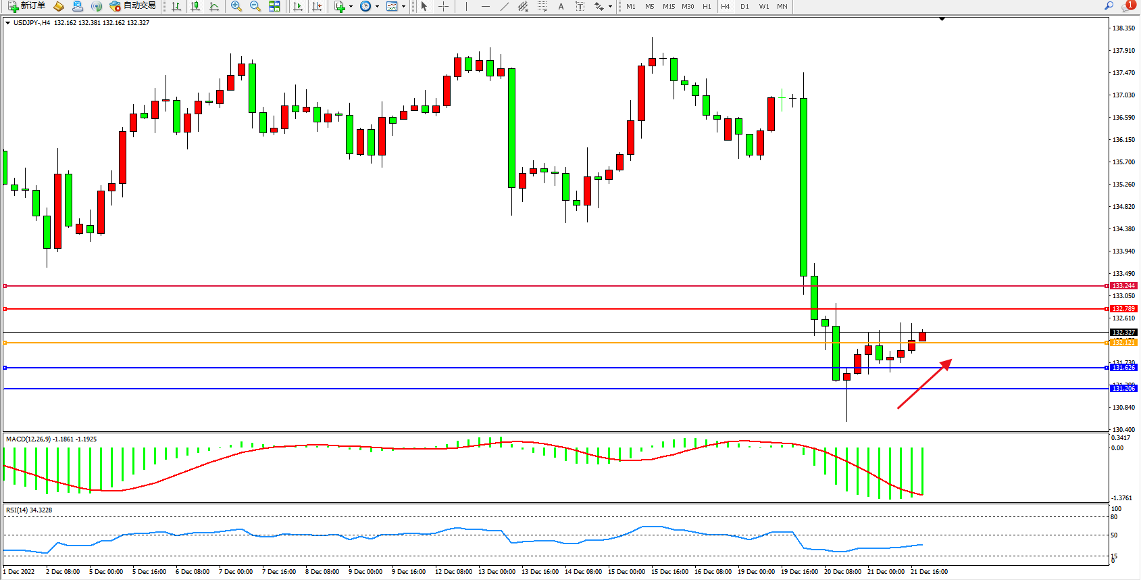Select the Crosshair tool
1141x580 pixels.
click(443, 6)
